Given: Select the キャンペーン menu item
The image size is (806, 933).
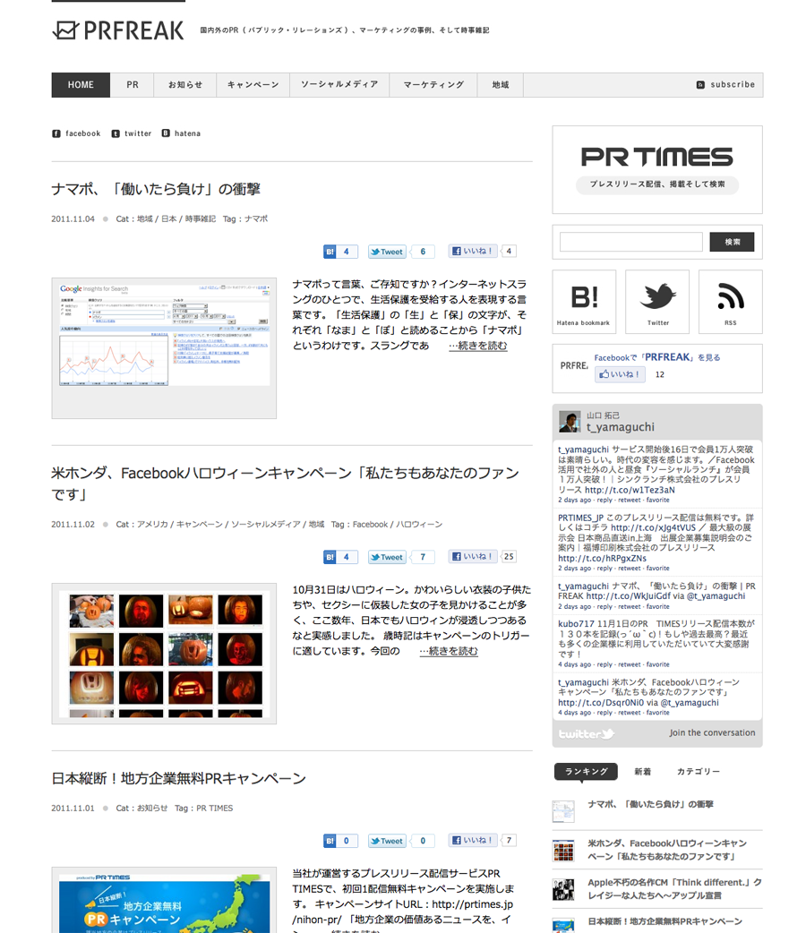Looking at the screenshot, I should point(253,85).
